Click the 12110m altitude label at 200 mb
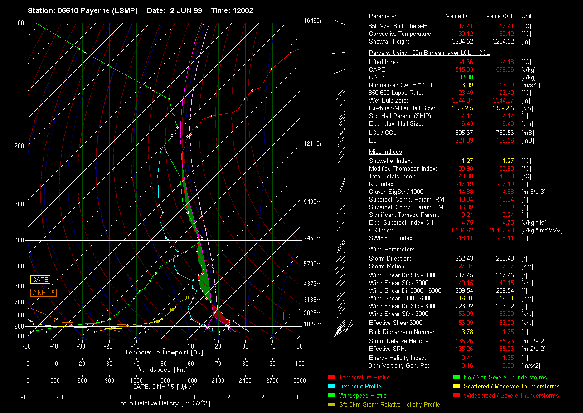 314,143
